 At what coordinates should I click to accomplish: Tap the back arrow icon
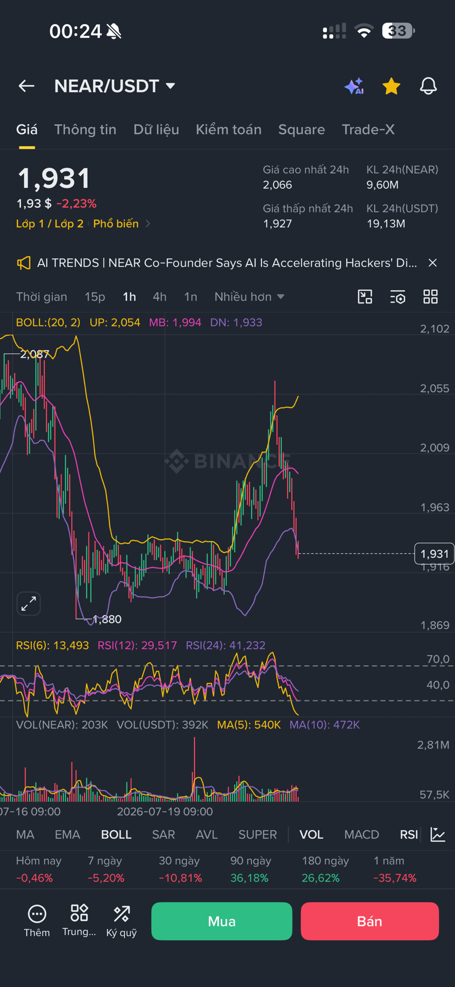pos(26,86)
